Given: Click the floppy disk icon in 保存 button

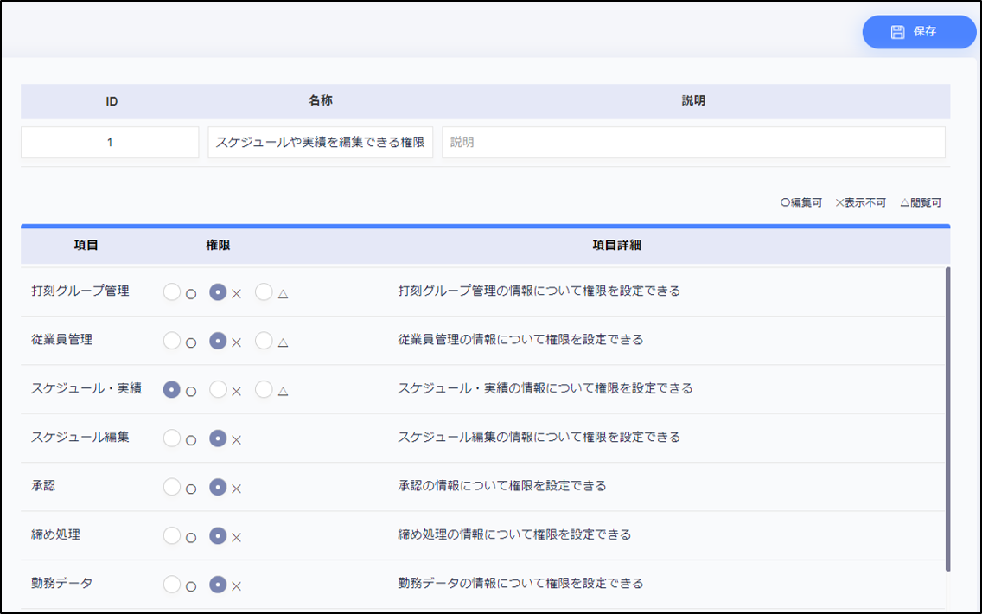Looking at the screenshot, I should [x=897, y=32].
